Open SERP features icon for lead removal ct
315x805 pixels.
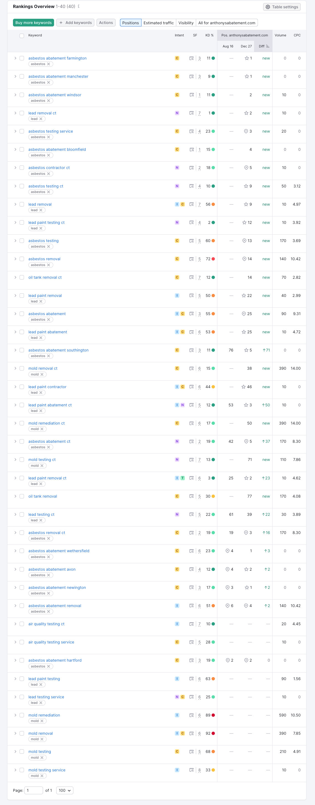[x=191, y=113]
